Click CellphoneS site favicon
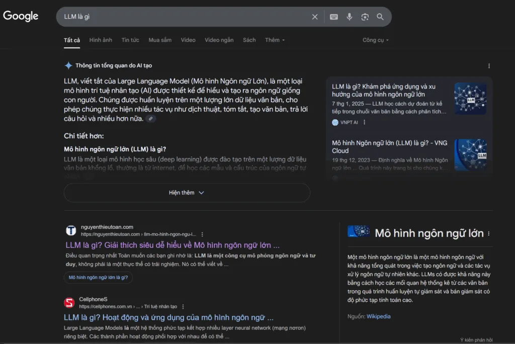 pos(69,303)
